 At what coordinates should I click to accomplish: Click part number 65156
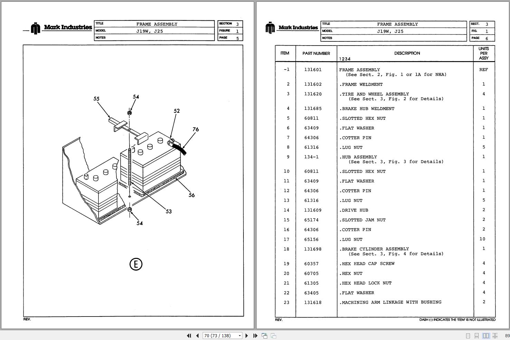pyautogui.click(x=311, y=239)
